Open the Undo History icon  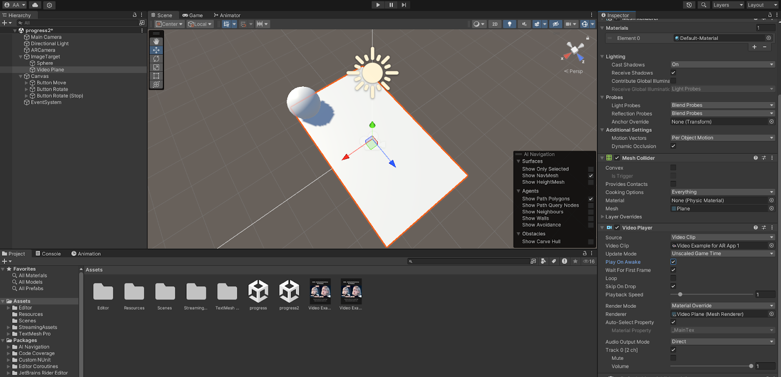[689, 5]
